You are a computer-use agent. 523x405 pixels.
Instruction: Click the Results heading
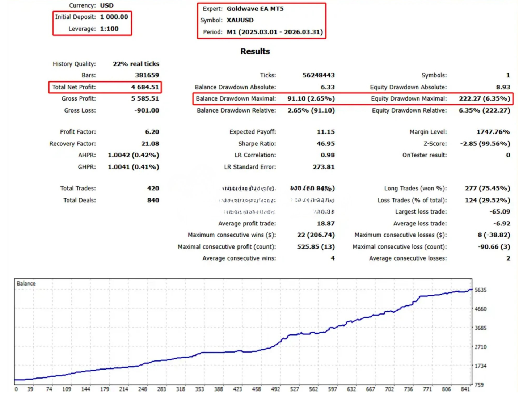pos(255,51)
